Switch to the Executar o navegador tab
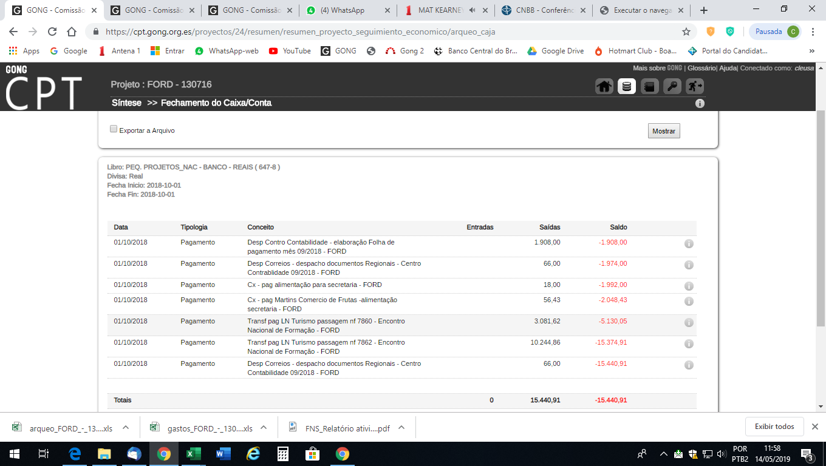Image resolution: width=826 pixels, height=466 pixels. pyautogui.click(x=641, y=10)
